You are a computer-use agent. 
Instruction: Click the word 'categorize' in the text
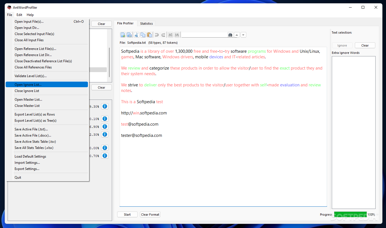pyautogui.click(x=159, y=68)
